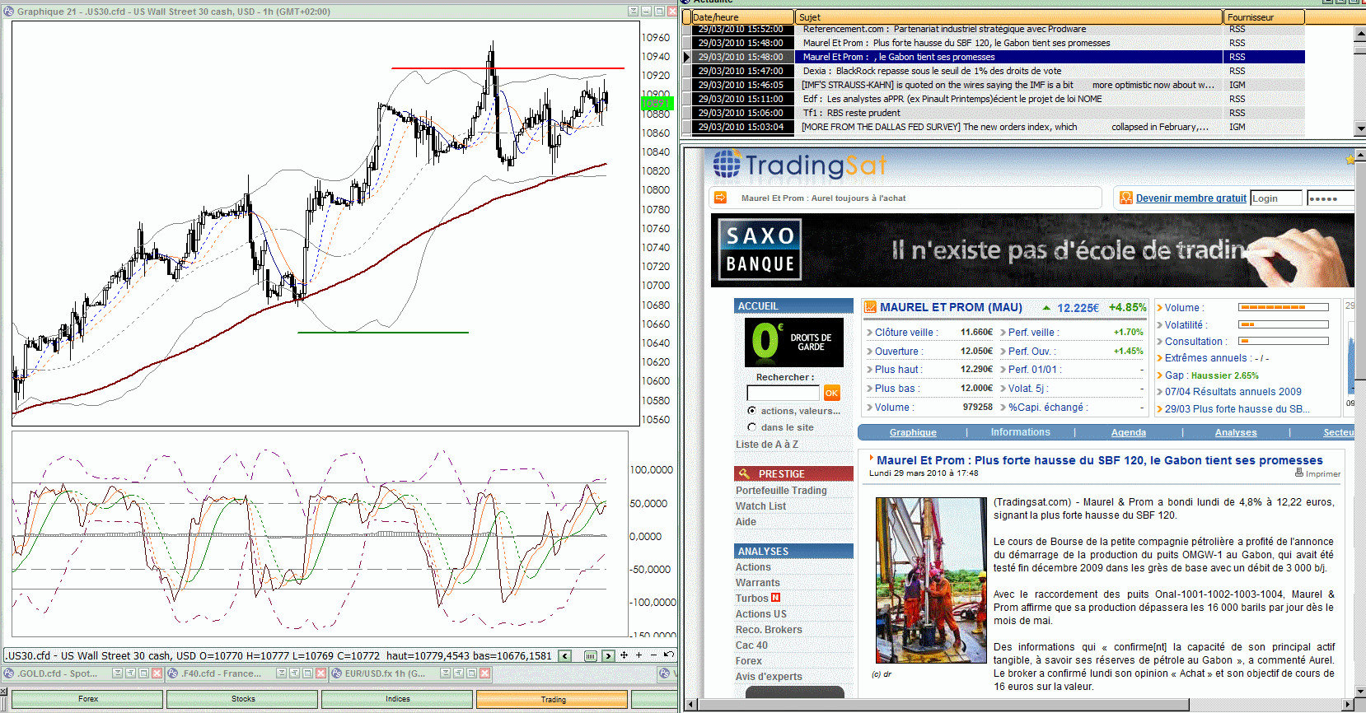The image size is (1366, 713).
Task: Click the Imprimer printer icon
Action: tap(1299, 473)
